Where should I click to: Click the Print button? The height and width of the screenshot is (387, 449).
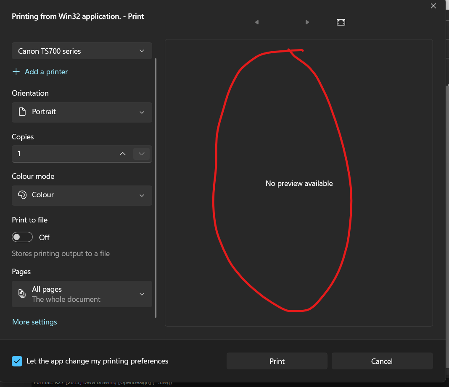[277, 361]
